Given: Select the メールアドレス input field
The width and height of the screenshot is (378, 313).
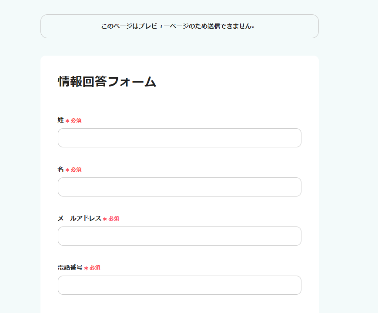Looking at the screenshot, I should point(179,236).
